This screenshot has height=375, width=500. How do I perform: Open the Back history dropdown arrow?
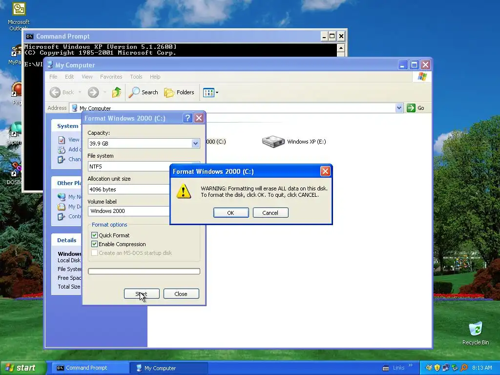(80, 92)
